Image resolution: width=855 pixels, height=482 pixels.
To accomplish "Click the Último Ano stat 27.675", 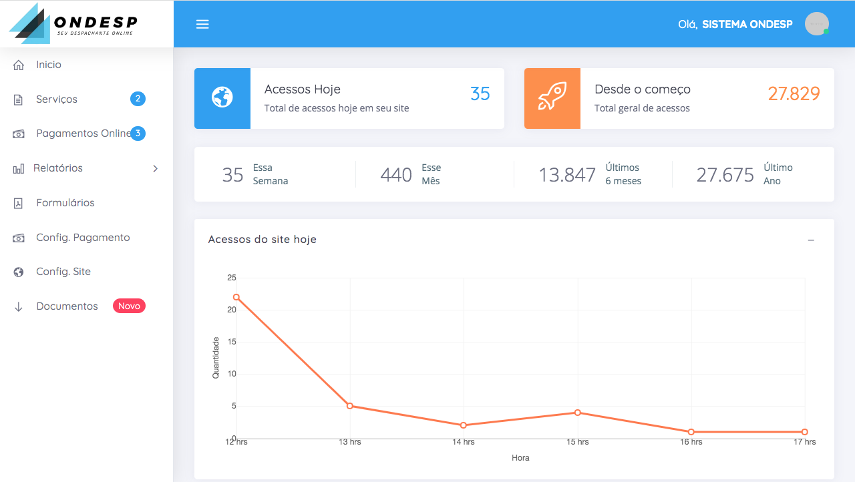I will click(725, 175).
